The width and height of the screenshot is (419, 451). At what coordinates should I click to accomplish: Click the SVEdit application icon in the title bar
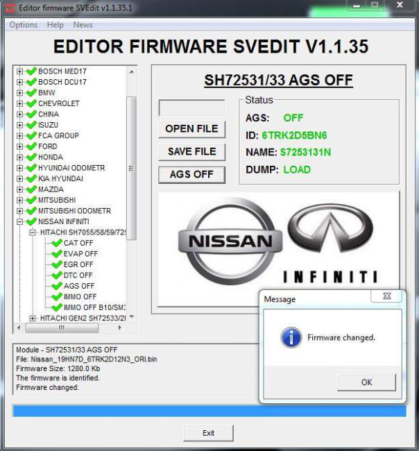click(x=10, y=8)
